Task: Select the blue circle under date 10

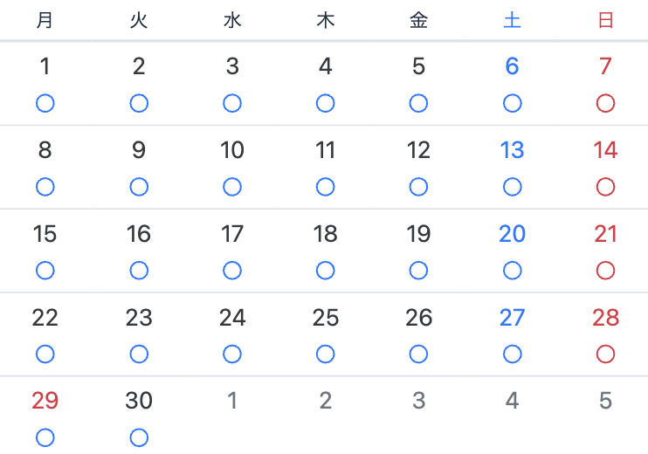Action: coord(232,187)
